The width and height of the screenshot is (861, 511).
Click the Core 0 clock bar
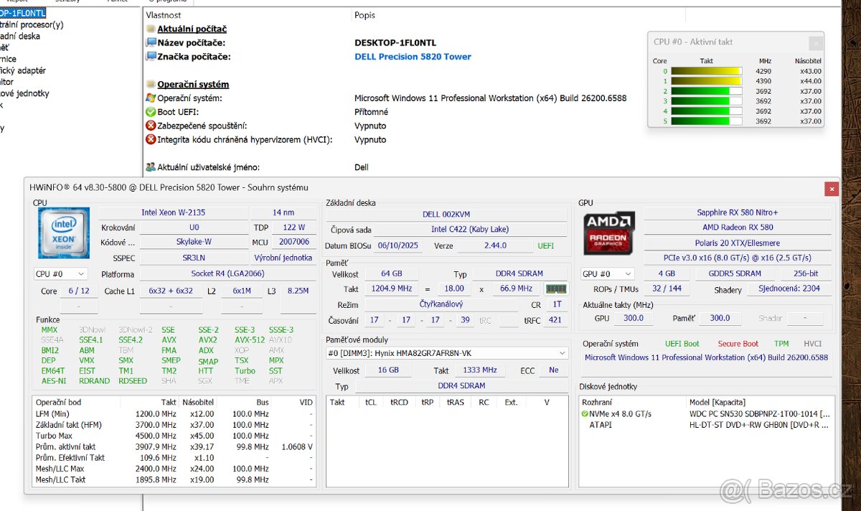point(706,71)
